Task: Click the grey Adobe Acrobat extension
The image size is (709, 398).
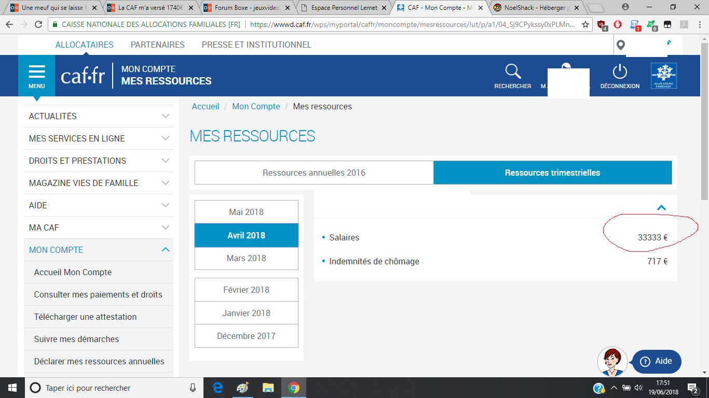Action: pos(684,24)
